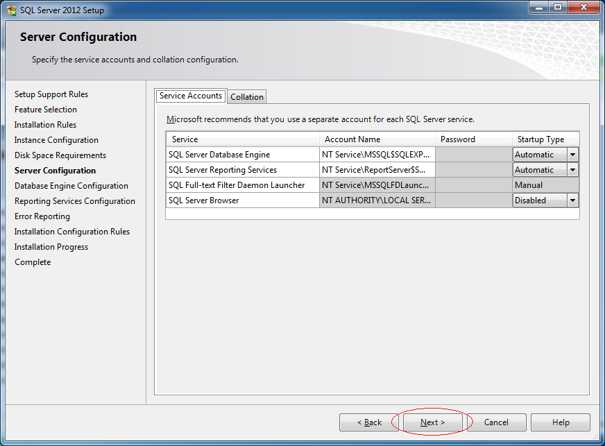The width and height of the screenshot is (605, 446).
Task: Click the Account Name column header
Action: (377, 139)
